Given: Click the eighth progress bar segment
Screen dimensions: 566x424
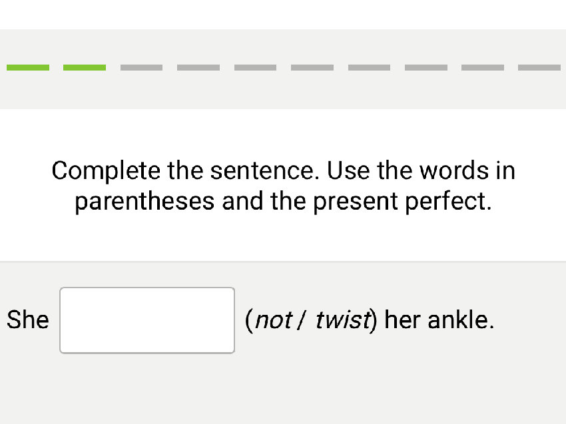Looking at the screenshot, I should pyautogui.click(x=427, y=67).
